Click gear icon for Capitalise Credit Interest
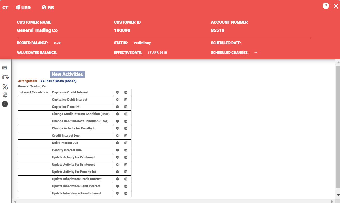The width and height of the screenshot is (340, 203). [x=117, y=92]
